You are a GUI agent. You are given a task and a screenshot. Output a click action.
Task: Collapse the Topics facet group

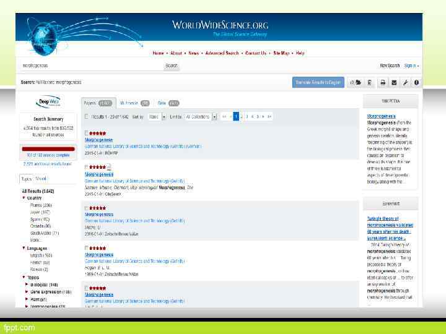tap(24, 277)
